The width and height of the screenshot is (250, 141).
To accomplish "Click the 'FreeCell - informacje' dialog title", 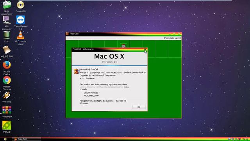I will coord(83,49).
